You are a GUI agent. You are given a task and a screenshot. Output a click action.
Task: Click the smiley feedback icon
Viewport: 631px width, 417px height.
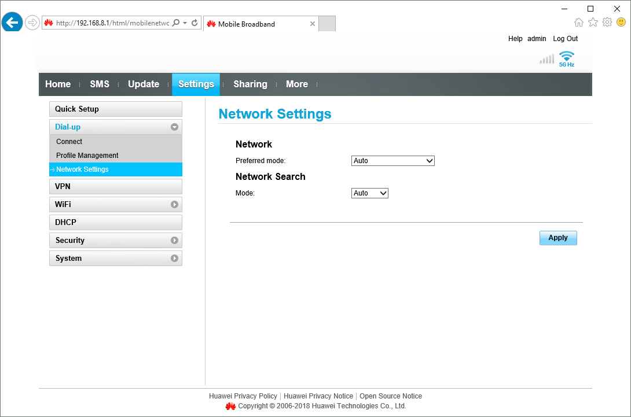620,22
